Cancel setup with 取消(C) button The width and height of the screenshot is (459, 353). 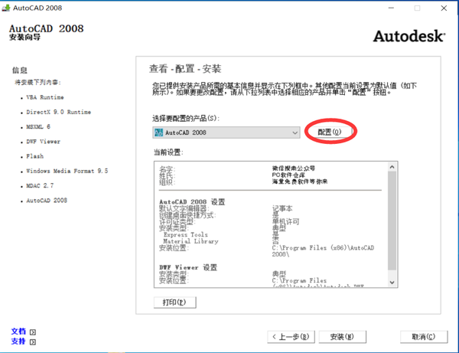coord(424,337)
